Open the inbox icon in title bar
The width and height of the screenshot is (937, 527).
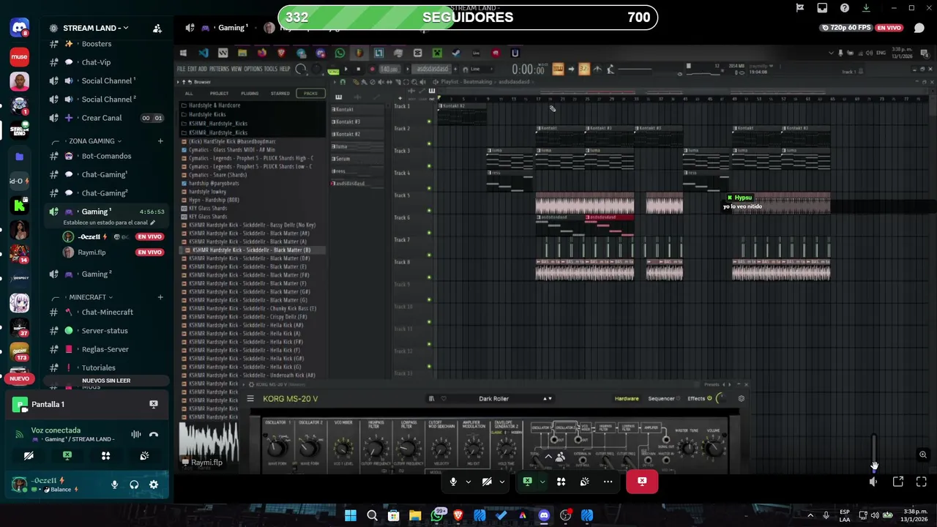pos(822,8)
